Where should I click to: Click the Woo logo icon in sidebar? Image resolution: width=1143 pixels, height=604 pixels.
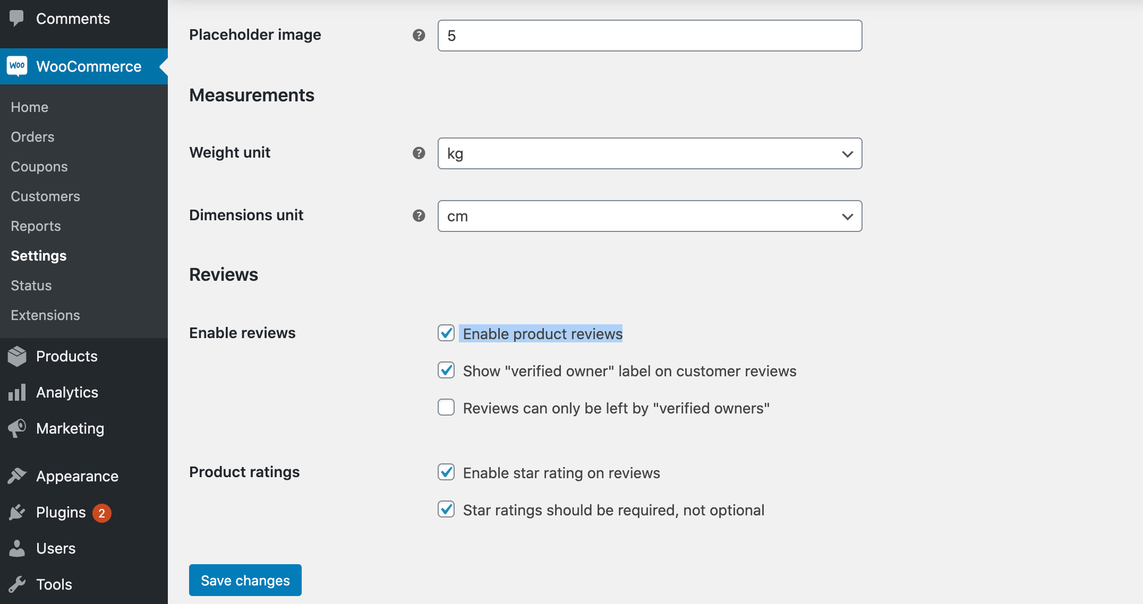point(17,66)
